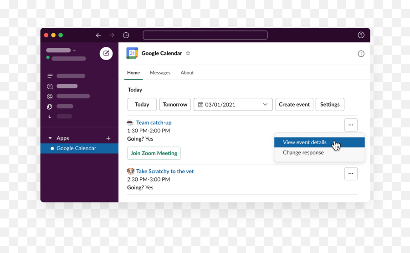Switch to the About tab
The width and height of the screenshot is (410, 253).
coord(187,73)
